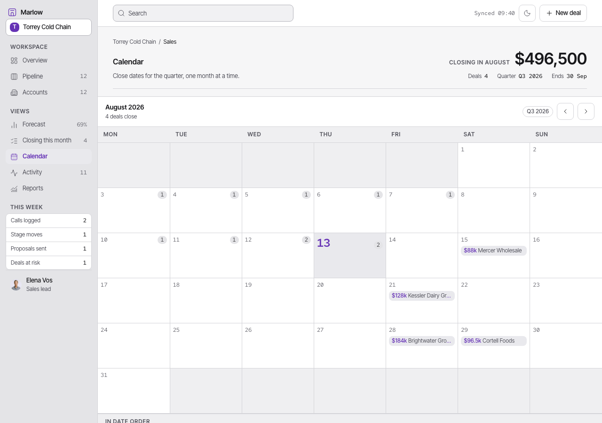The height and width of the screenshot is (423, 602).
Task: Select today's date 13 in calendar
Action: click(350, 255)
